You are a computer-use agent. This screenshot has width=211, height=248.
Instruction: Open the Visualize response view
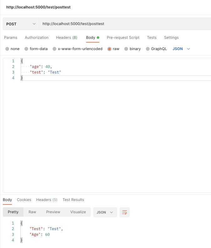78,212
